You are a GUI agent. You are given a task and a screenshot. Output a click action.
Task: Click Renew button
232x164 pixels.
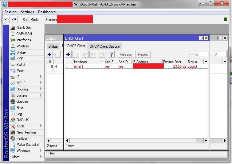click(143, 54)
